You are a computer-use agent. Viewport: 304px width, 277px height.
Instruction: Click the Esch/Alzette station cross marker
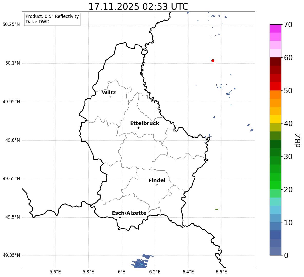pyautogui.click(x=120, y=217)
